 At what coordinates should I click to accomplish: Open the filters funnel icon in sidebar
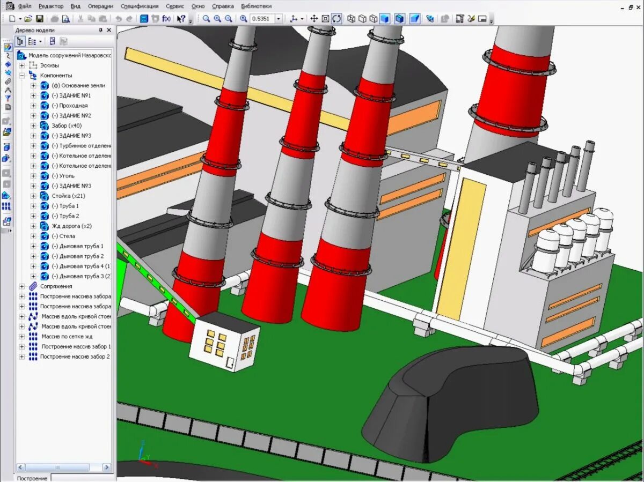click(x=8, y=98)
